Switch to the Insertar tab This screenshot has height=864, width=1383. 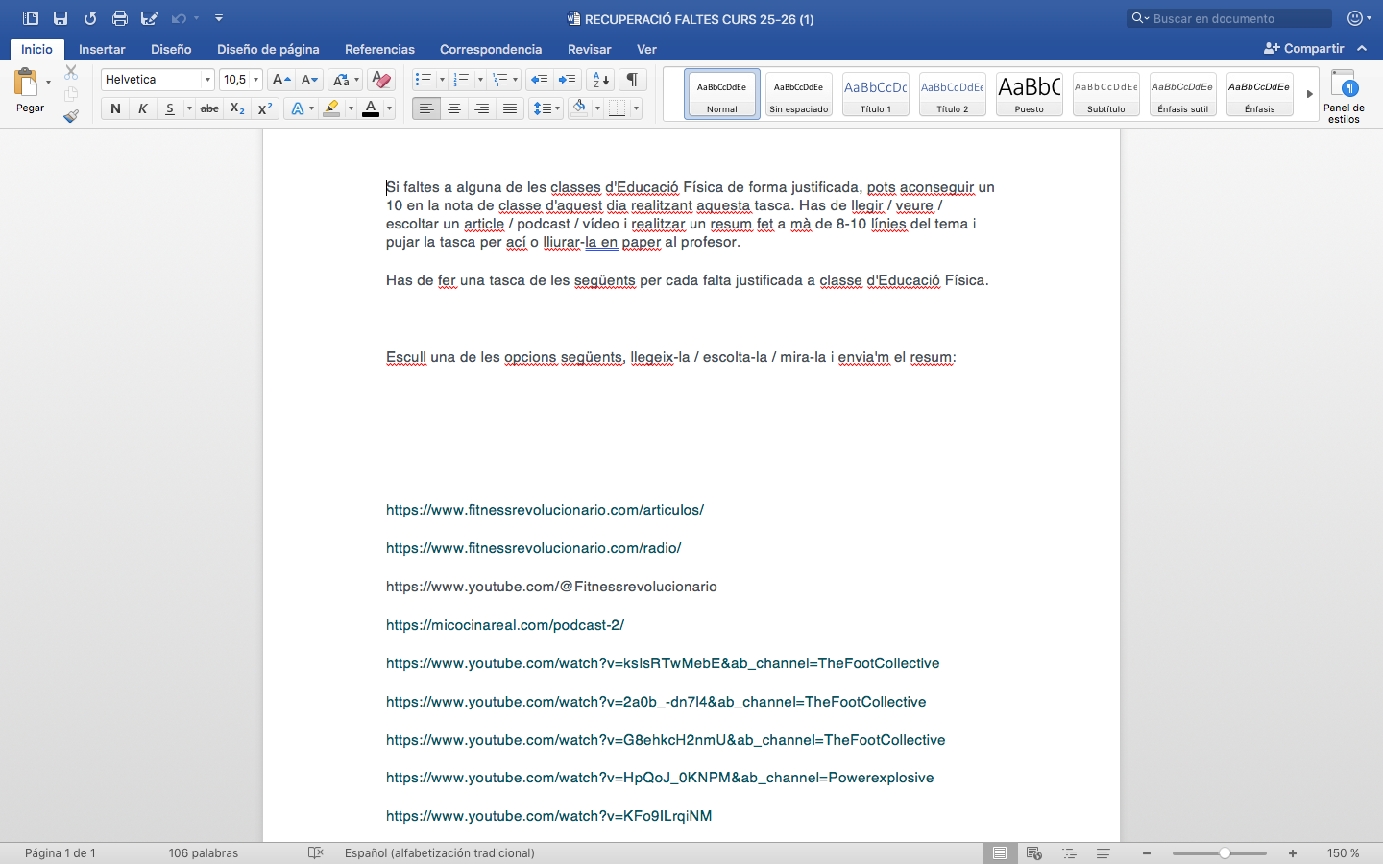[x=102, y=49]
